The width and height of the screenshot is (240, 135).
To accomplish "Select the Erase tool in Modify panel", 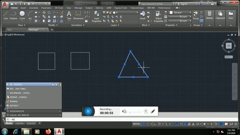I will pos(61,12).
